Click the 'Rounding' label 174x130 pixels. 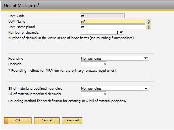(x=16, y=58)
